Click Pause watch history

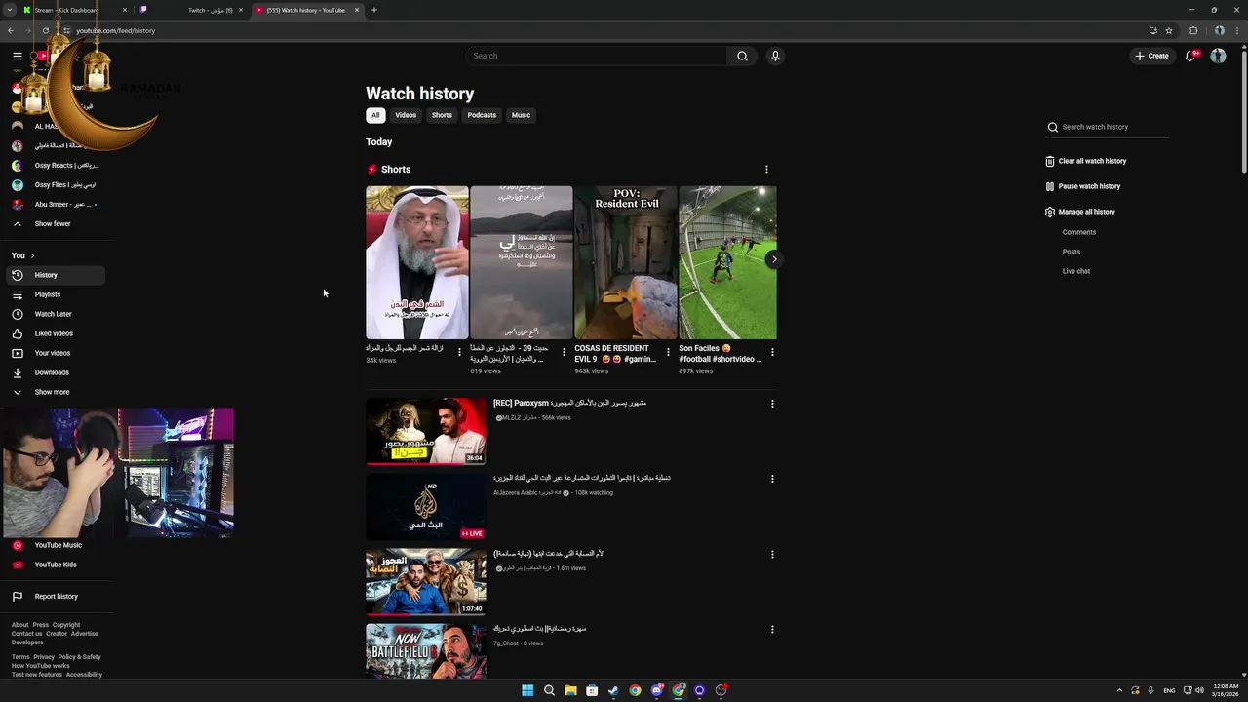pyautogui.click(x=1083, y=186)
